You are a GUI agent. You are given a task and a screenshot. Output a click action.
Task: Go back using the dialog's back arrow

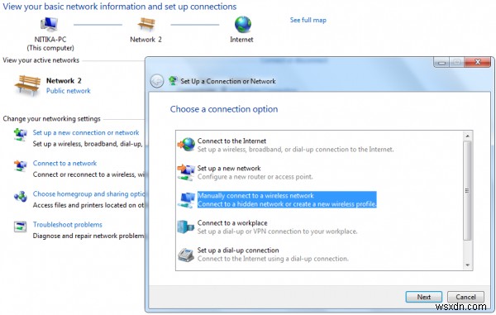157,81
